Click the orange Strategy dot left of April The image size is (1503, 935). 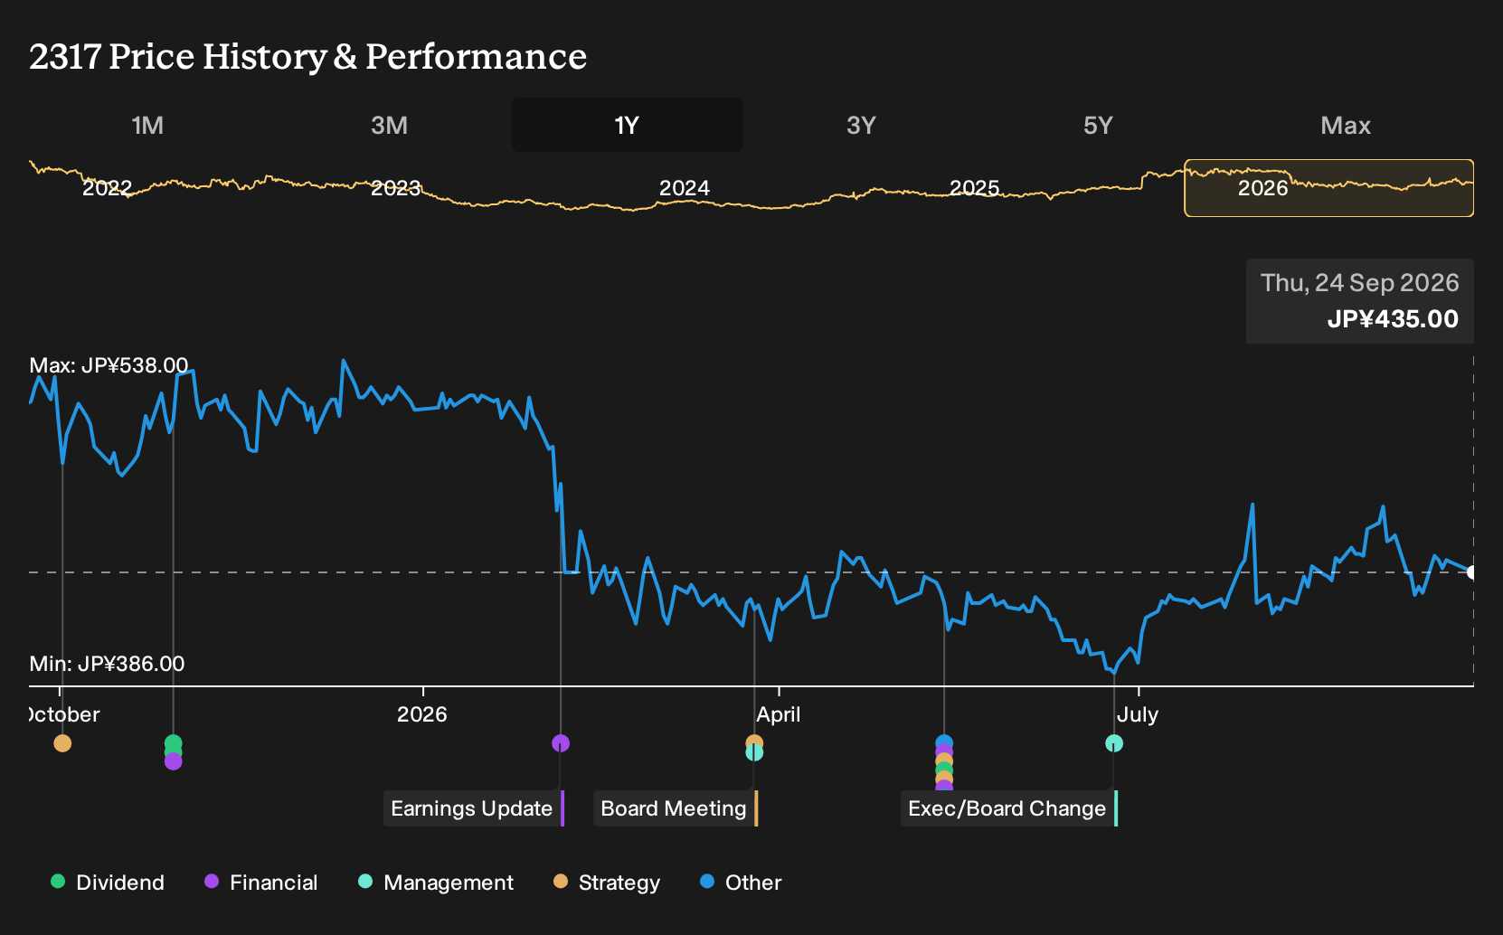(x=754, y=741)
